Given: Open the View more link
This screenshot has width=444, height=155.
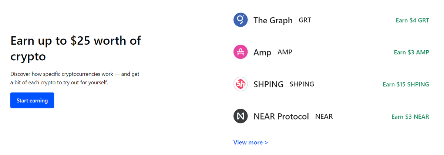Looking at the screenshot, I should pos(250,142).
